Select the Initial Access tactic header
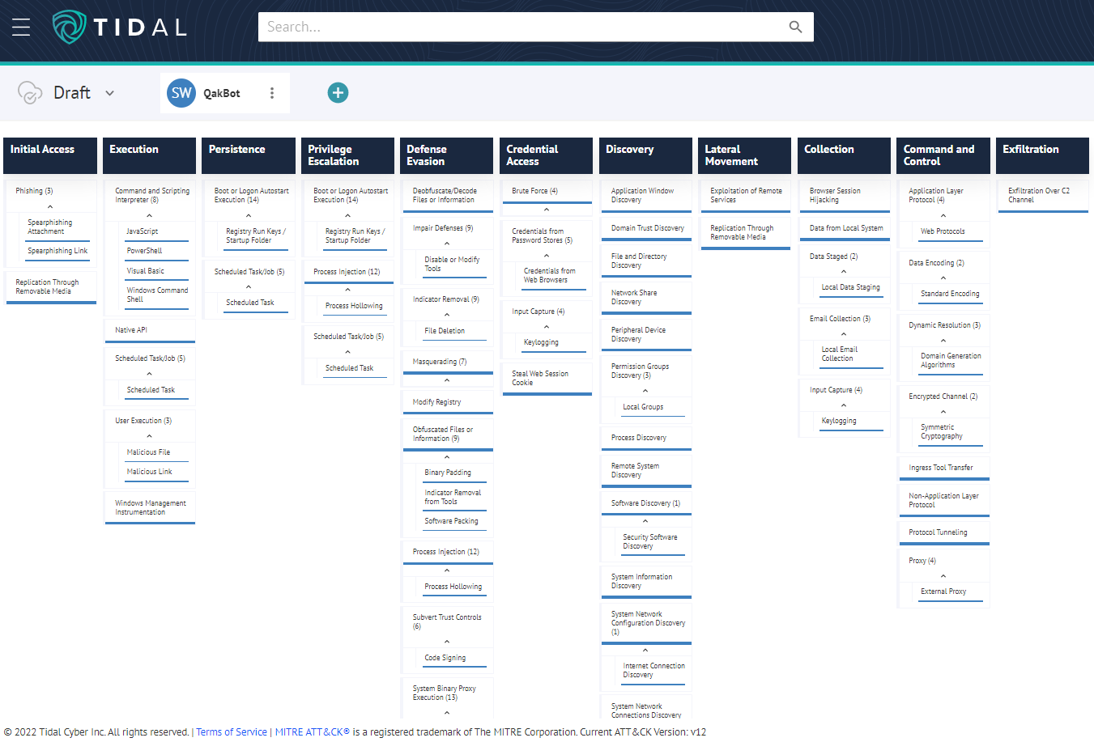 tap(50, 155)
